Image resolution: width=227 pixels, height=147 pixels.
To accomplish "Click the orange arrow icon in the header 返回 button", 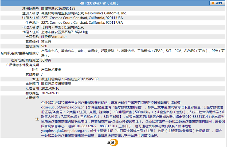I will point(213,3).
